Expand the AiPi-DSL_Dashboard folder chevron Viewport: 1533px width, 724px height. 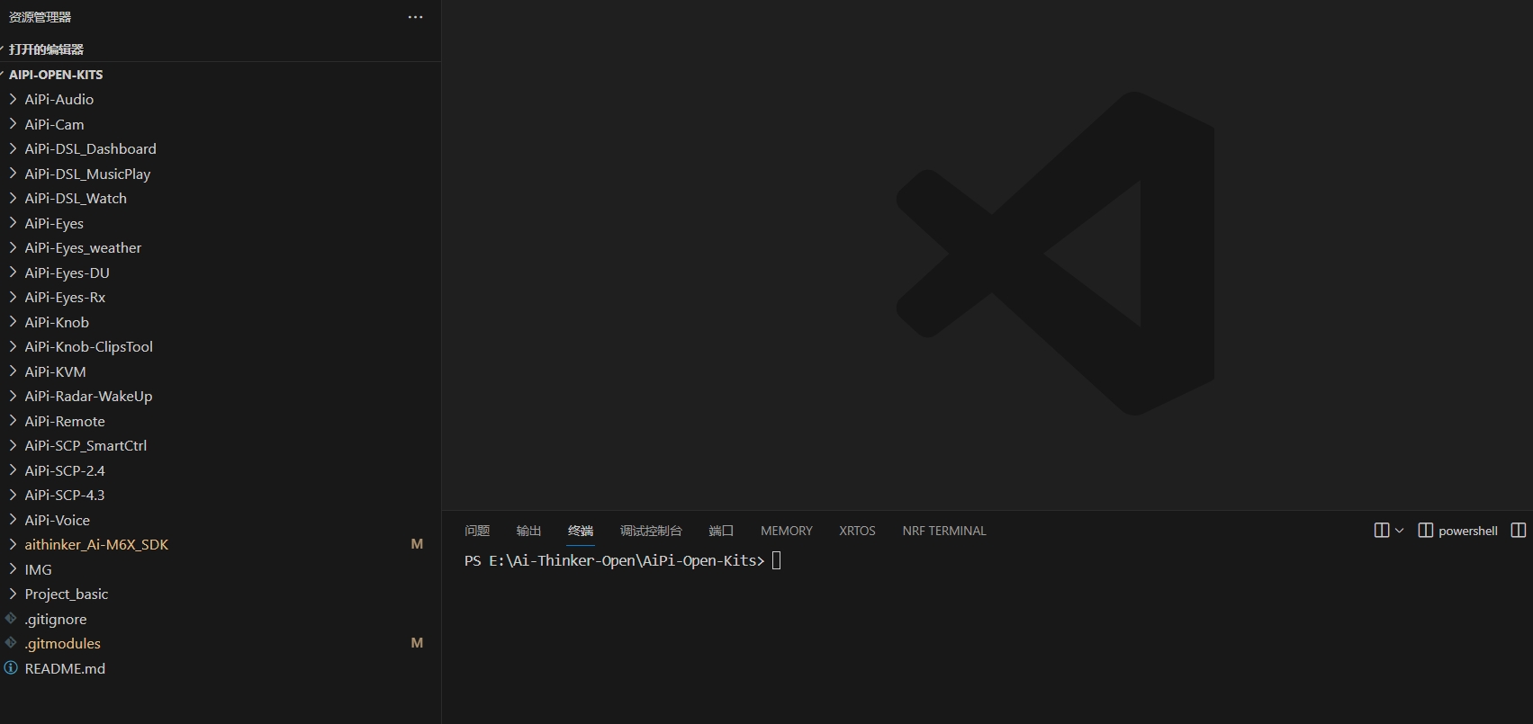click(13, 148)
